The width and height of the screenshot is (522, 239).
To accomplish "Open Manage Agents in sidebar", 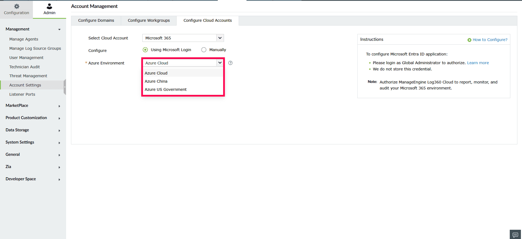I will (x=24, y=39).
